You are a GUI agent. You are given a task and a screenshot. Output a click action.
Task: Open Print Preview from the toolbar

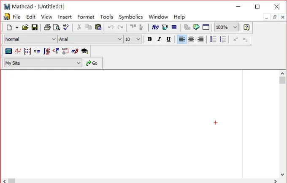click(57, 27)
